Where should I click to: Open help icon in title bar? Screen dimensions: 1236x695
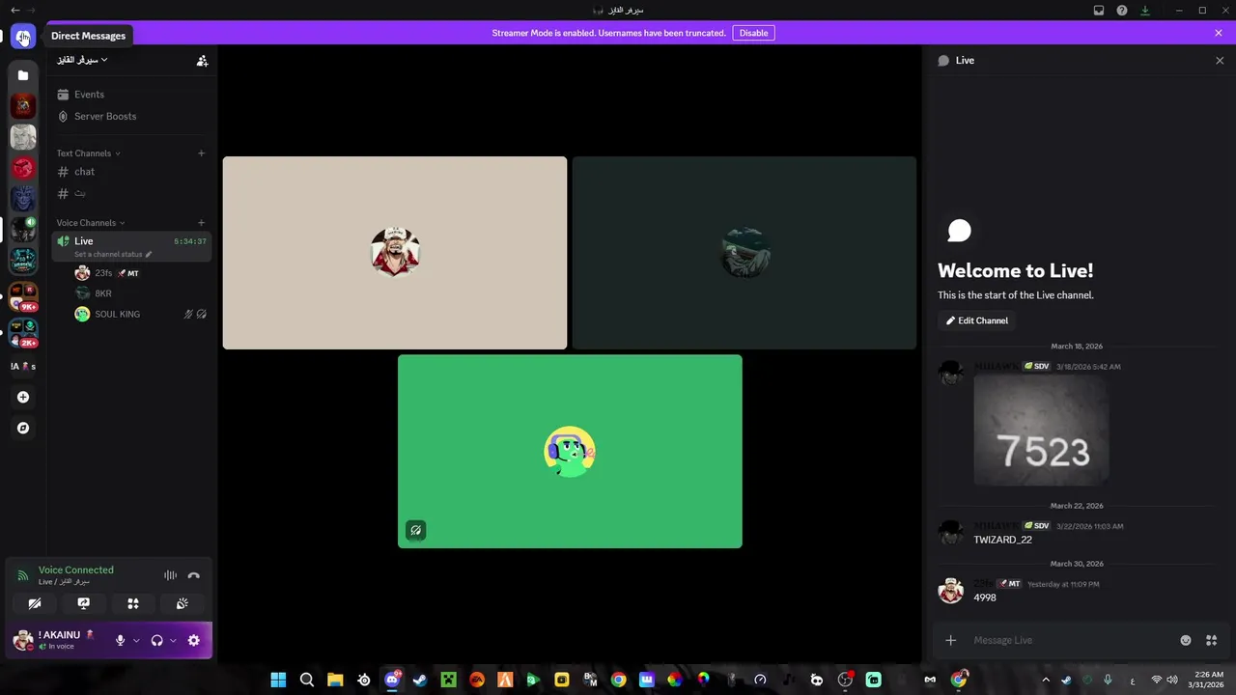point(1122,11)
